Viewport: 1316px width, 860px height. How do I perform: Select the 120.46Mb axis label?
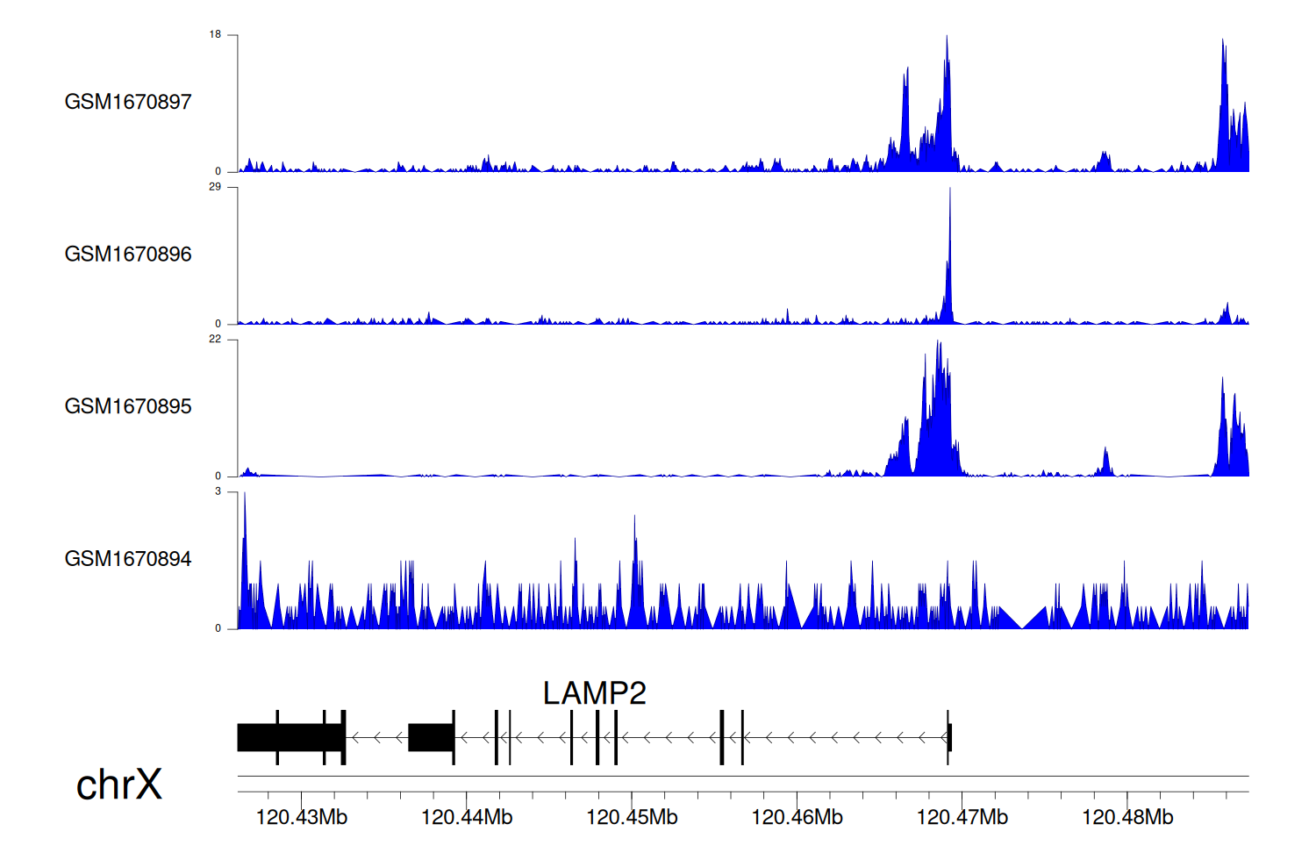pyautogui.click(x=797, y=818)
